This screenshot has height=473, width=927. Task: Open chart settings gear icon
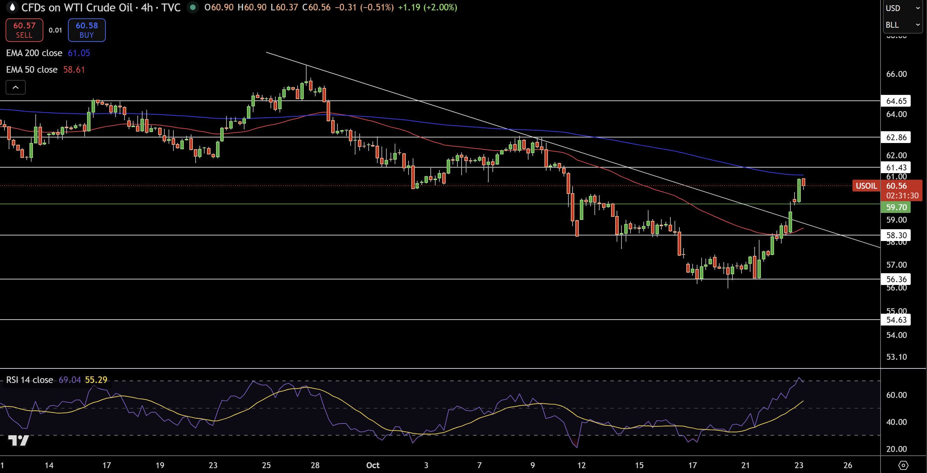coord(903,465)
